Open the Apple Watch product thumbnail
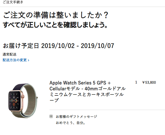The image size is (165, 135). point(23,101)
